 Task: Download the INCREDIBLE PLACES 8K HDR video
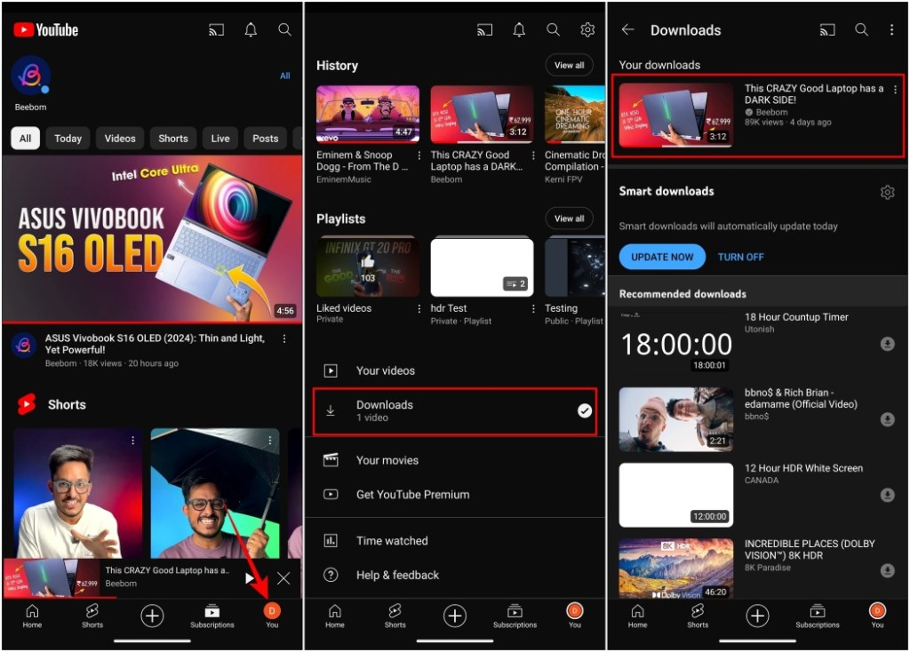(887, 570)
